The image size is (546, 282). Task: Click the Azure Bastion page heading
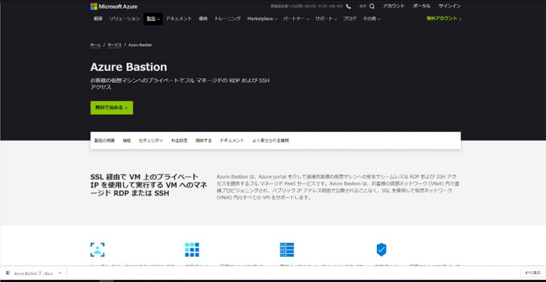[x=129, y=67]
